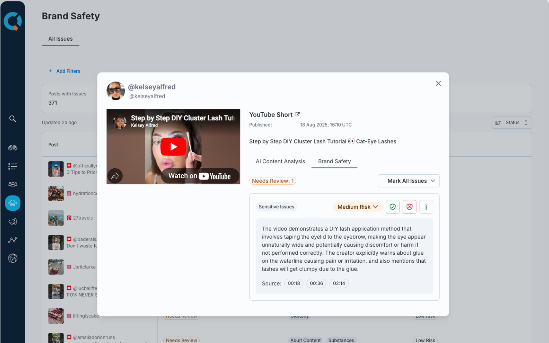Viewport: 549px width, 343px height.
Task: Switch to AI Content Analysis tab
Action: [x=280, y=161]
